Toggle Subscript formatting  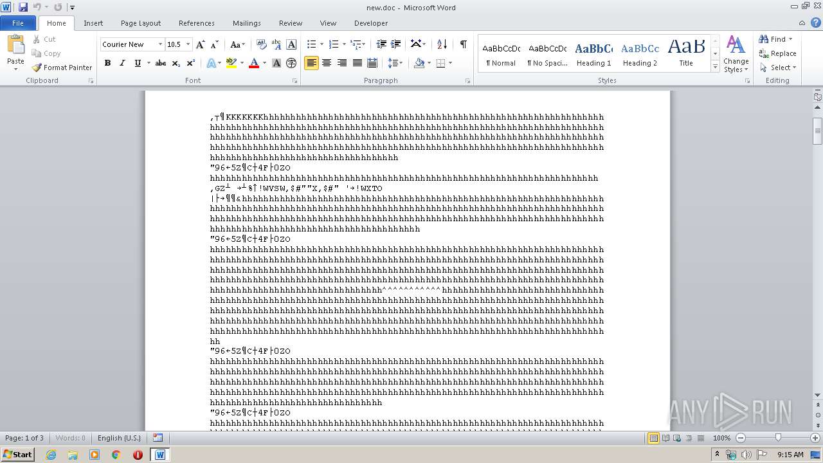pyautogui.click(x=176, y=63)
